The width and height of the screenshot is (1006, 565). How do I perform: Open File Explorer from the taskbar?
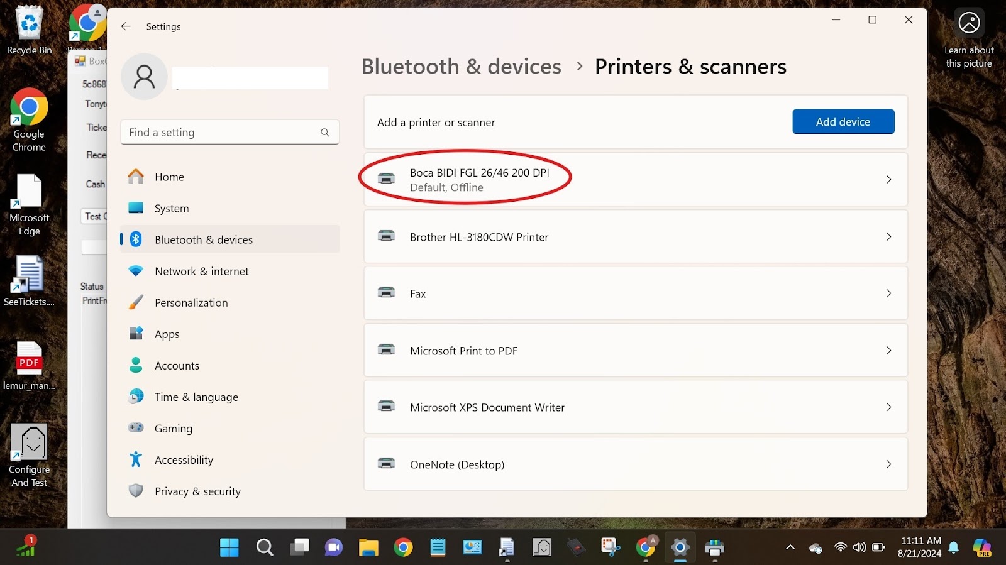click(x=368, y=547)
